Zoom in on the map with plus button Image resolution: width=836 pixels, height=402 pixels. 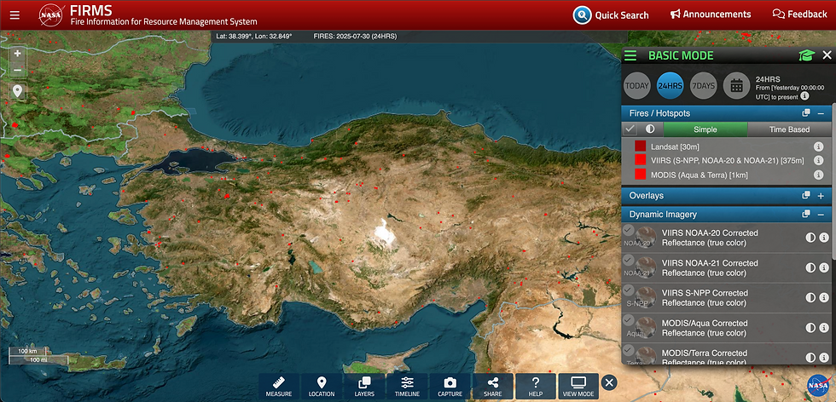click(18, 54)
